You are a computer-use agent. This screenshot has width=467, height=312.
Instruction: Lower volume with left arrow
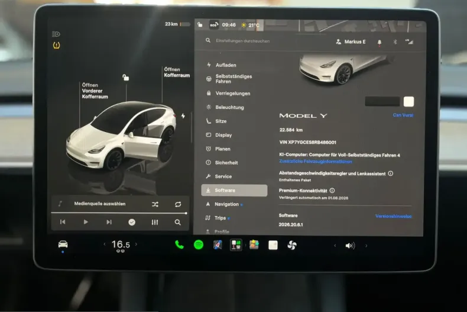[x=335, y=246]
